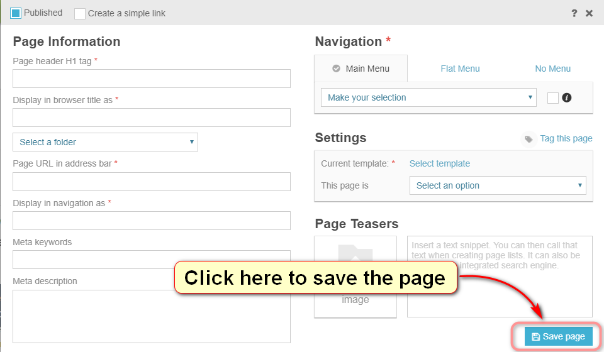Screen dimensions: 604x352
Task: Enable Create a simple link checkbox
Action: 80,13
